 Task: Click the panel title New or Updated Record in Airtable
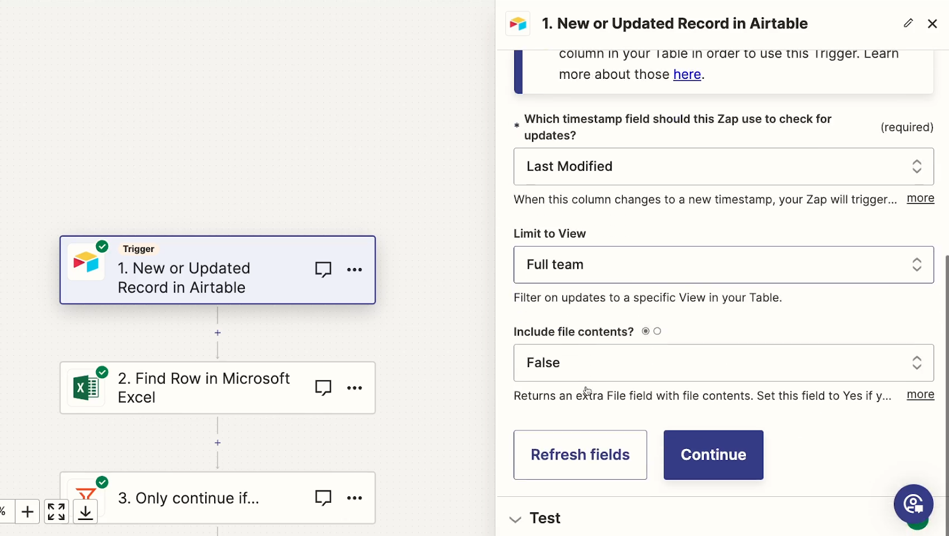pos(675,24)
